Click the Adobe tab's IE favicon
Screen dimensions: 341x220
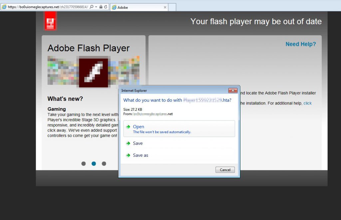click(114, 7)
